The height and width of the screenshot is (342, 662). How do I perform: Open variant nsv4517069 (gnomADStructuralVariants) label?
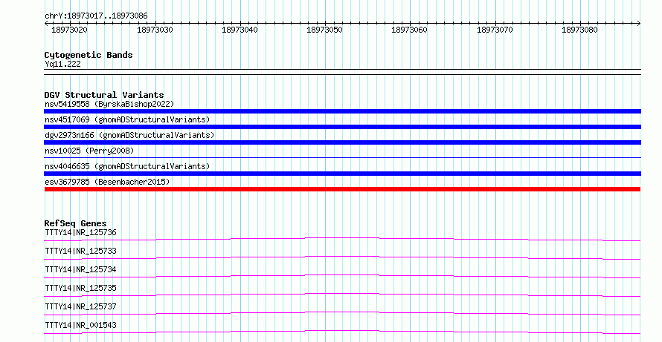tap(127, 119)
